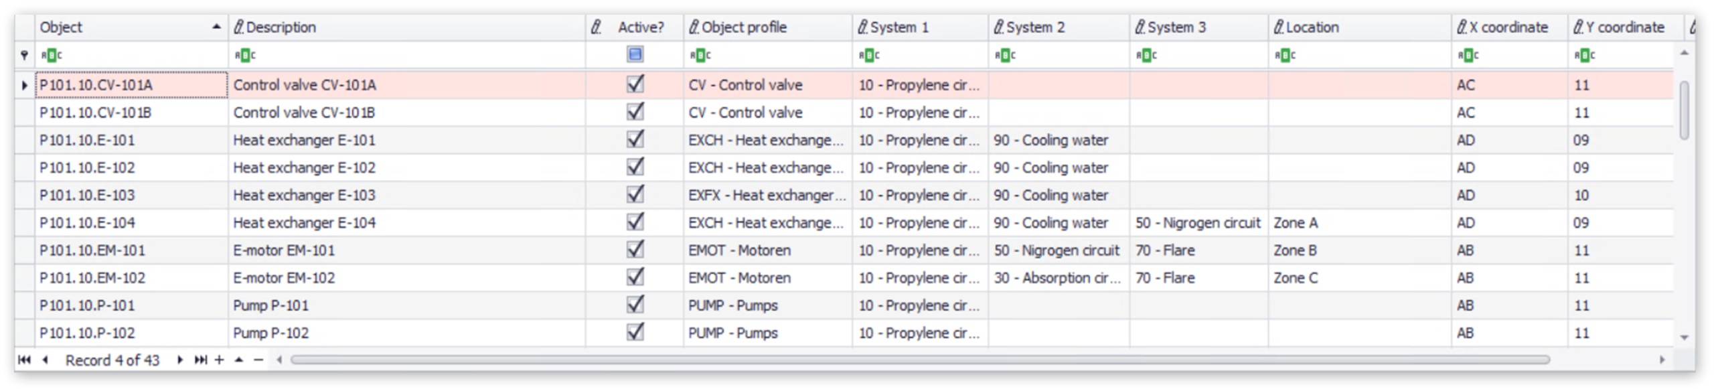Click the horizontal scrollbar thumb
The height and width of the screenshot is (389, 1714).
pos(917,360)
